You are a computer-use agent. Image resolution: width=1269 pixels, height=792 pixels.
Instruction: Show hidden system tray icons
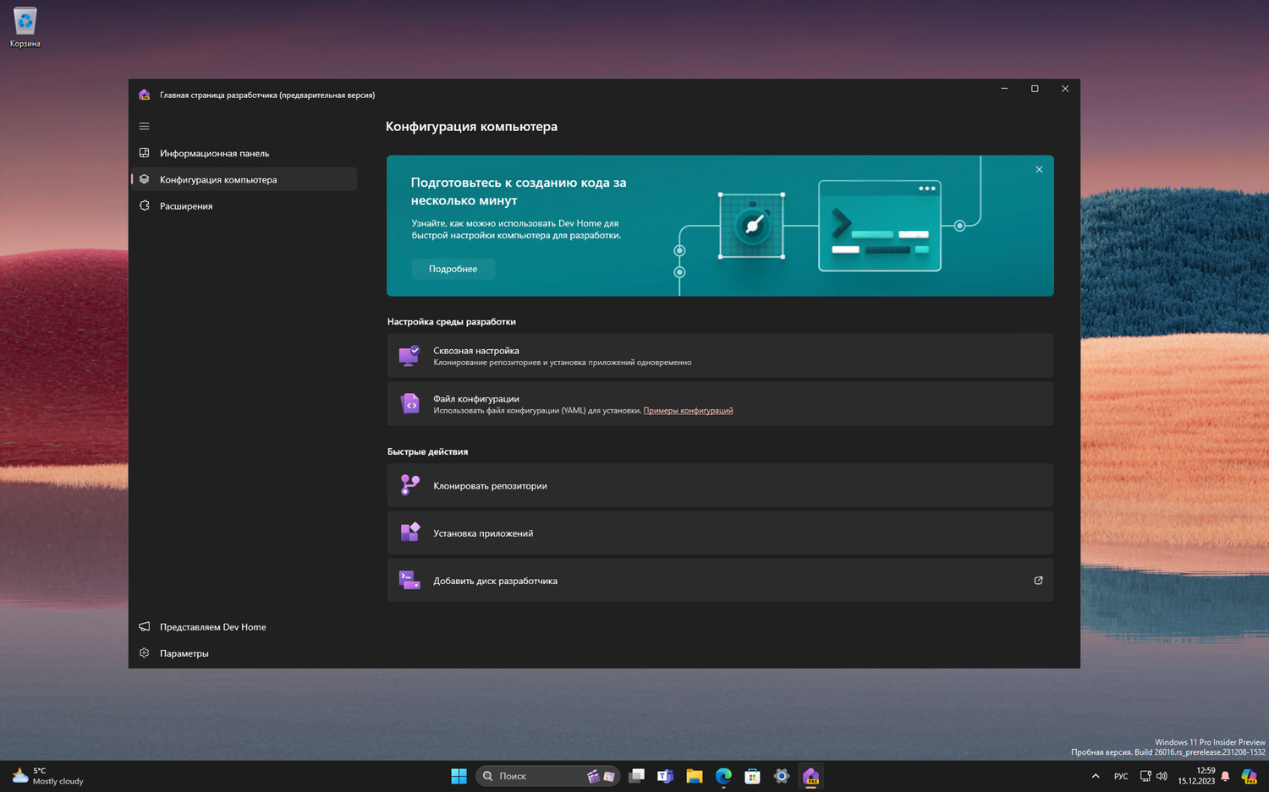(x=1096, y=776)
